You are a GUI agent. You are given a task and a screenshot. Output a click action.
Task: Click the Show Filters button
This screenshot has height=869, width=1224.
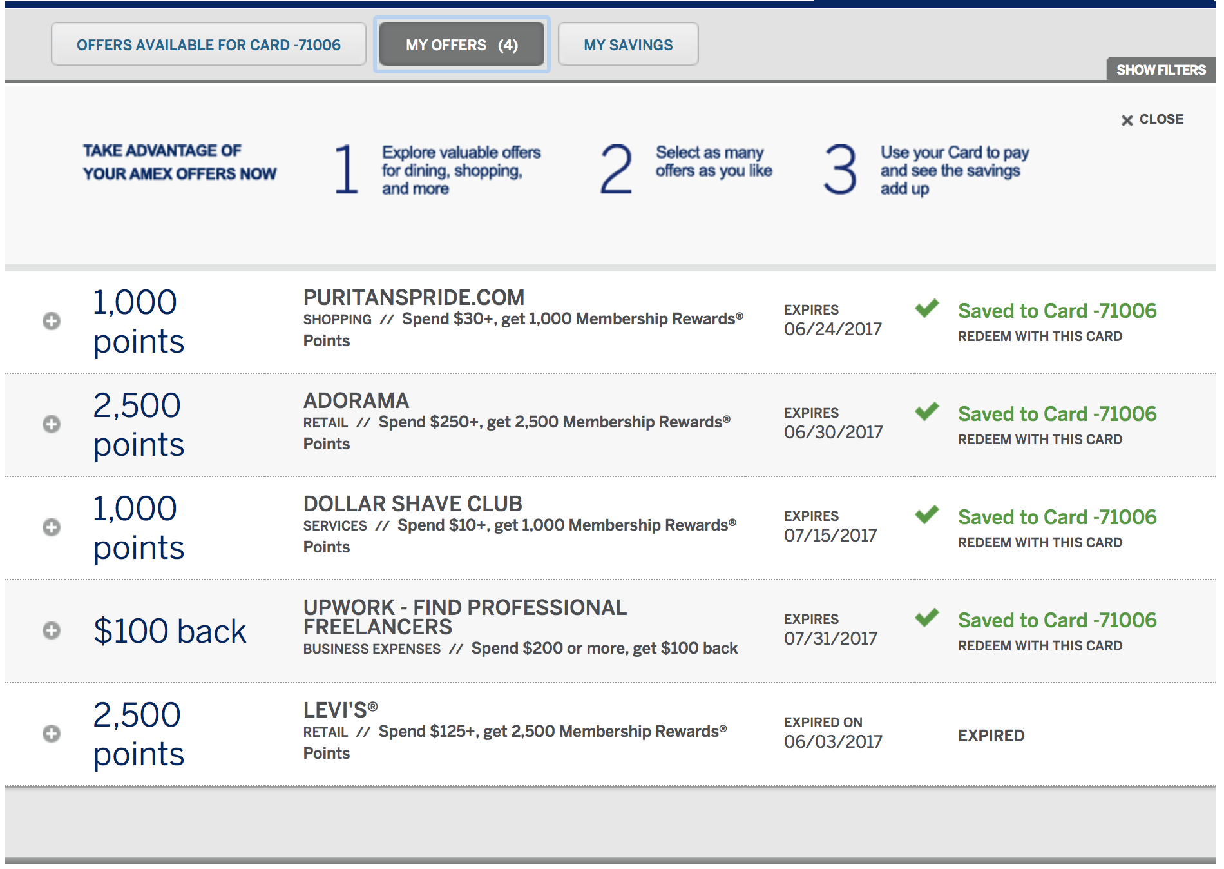1161,70
